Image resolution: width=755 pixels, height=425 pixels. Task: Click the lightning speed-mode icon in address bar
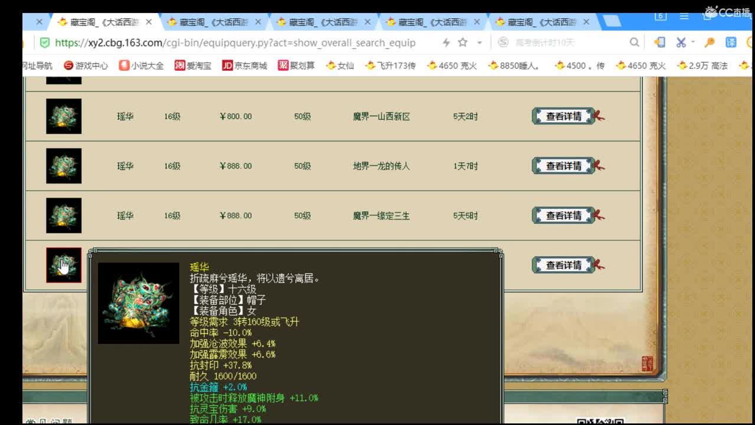coord(446,42)
